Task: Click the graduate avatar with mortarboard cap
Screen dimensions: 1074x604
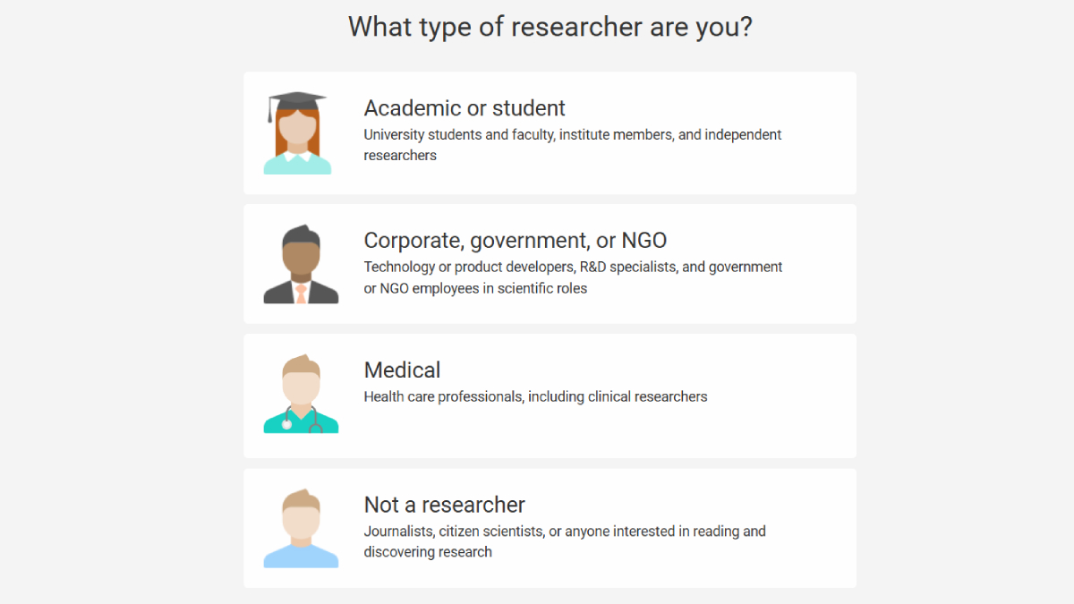Action: [x=298, y=134]
